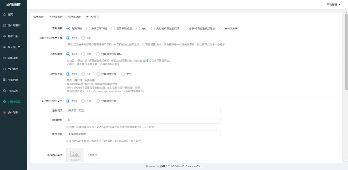
Task: Click the blue 介绍 link
Action: [x=145, y=60]
